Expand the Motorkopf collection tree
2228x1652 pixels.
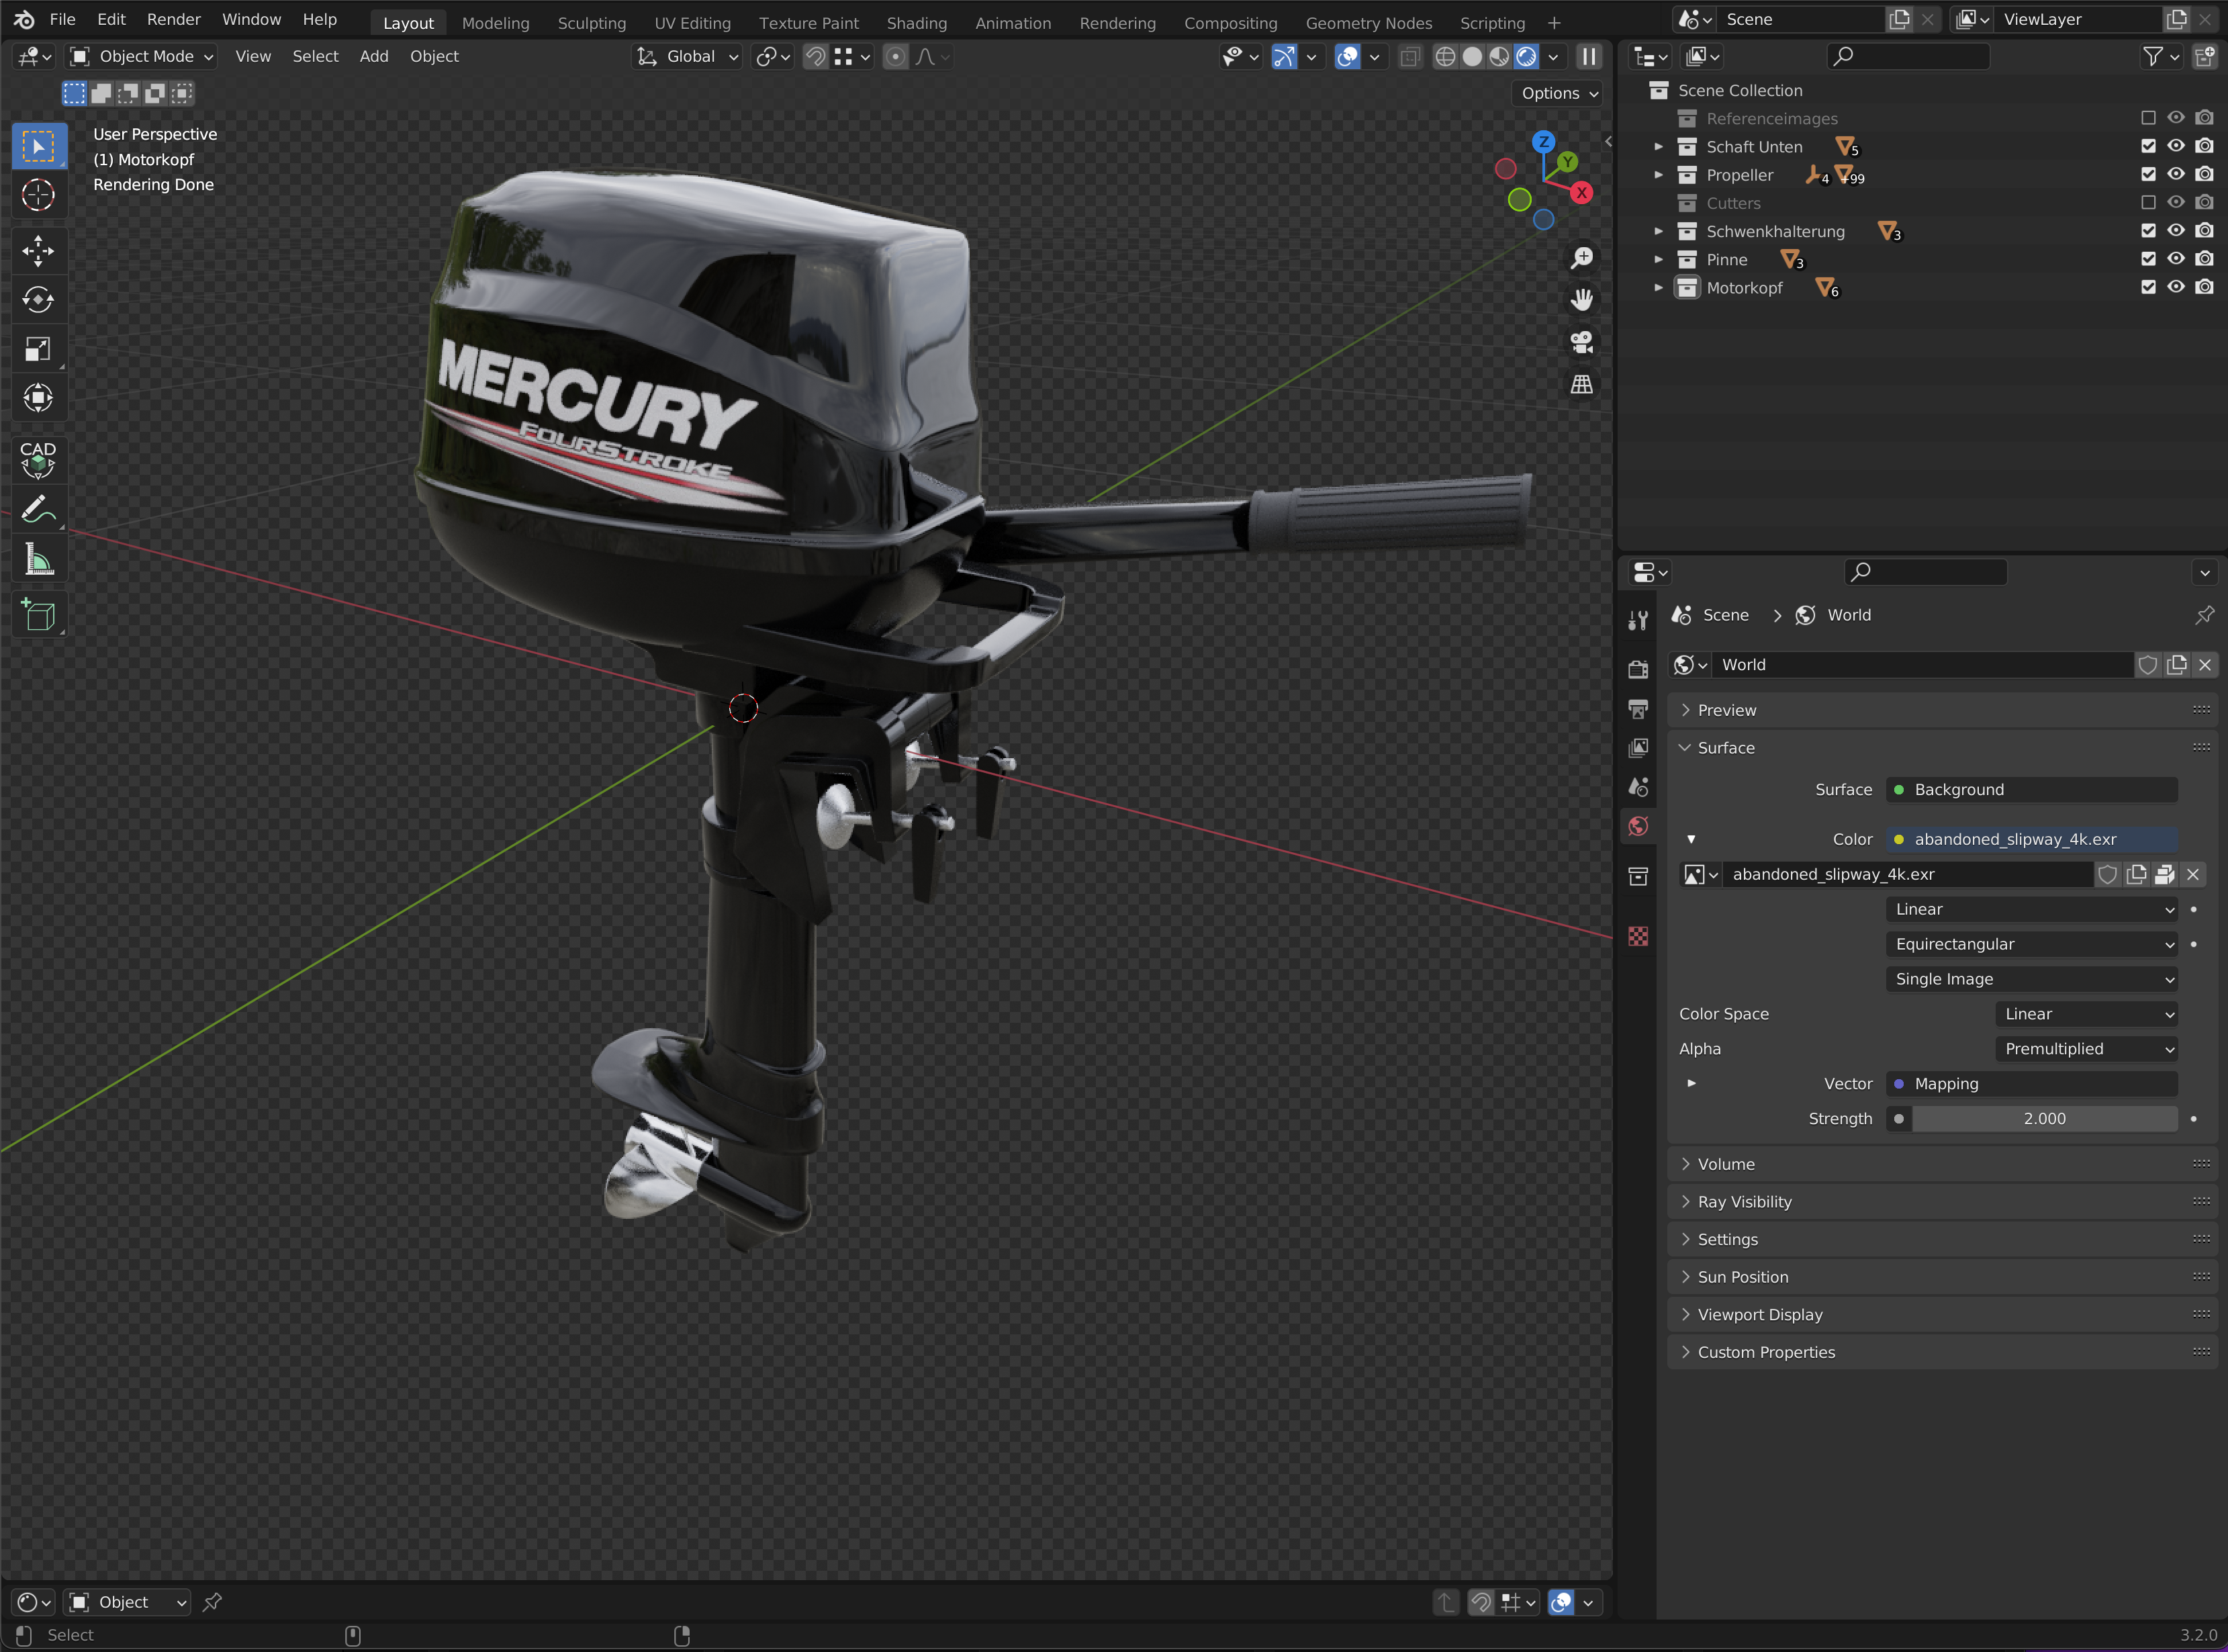click(1658, 288)
